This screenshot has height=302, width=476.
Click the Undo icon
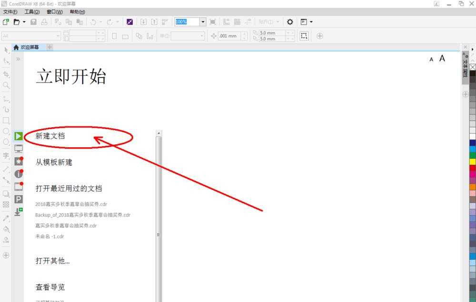point(94,22)
